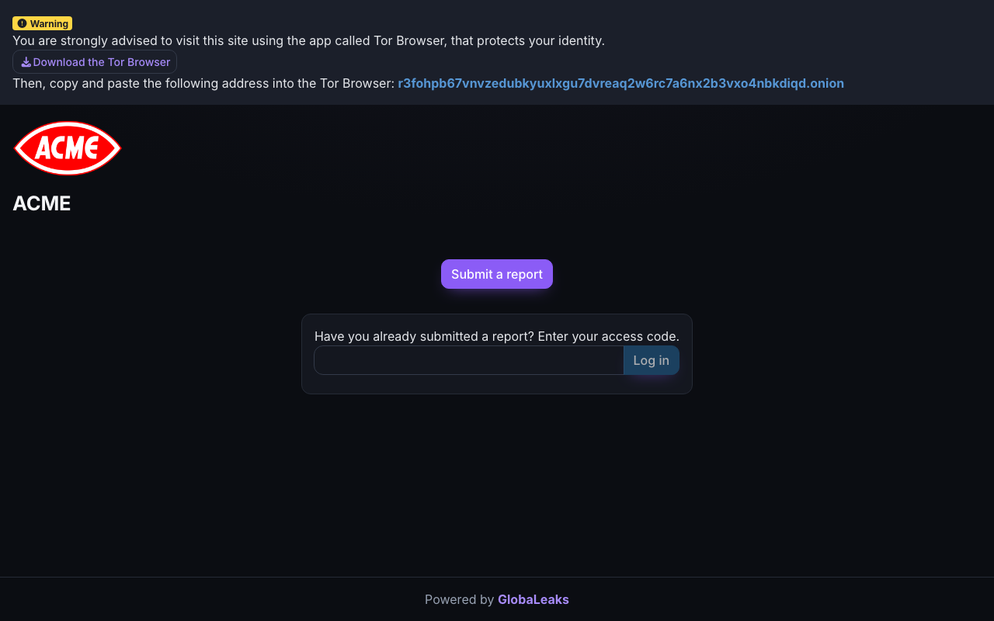Click the 'Powered by' footer text
Viewport: 994px width, 621px height.
click(x=459, y=599)
